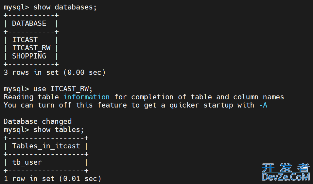Click the mysql> prompt before 'show tables'
The image size is (313, 184).
pos(16,130)
